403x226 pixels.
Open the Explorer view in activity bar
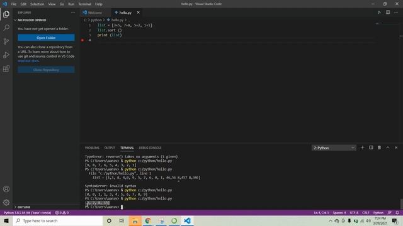6,14
